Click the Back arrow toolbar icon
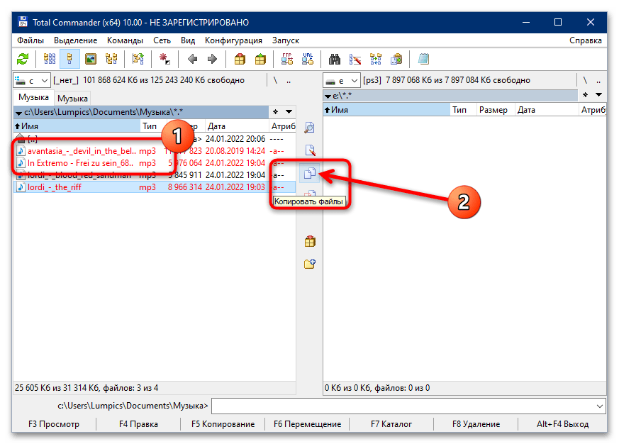Screen dimensions: 619x444 coord(192,59)
